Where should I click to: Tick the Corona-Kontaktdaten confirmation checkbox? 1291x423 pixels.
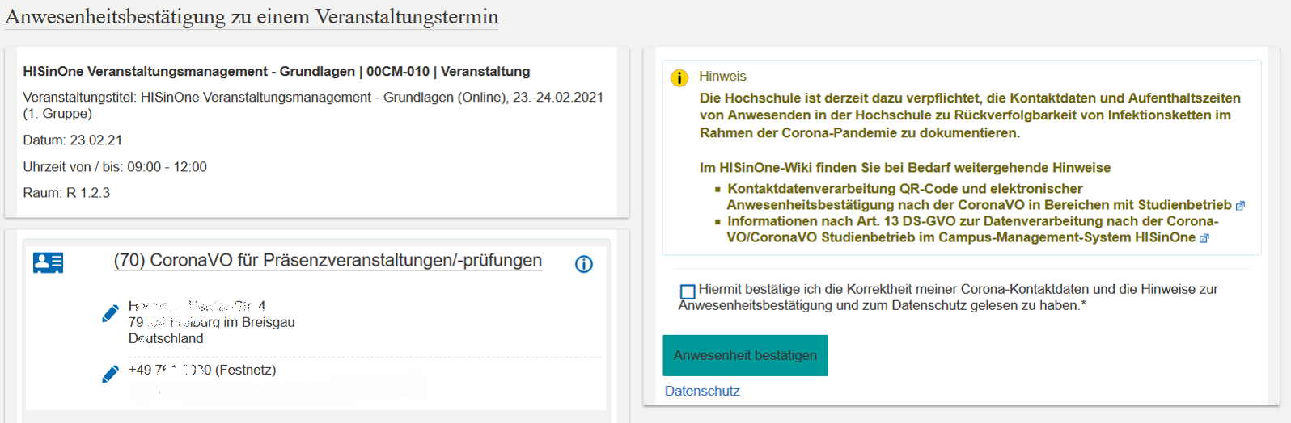(688, 291)
